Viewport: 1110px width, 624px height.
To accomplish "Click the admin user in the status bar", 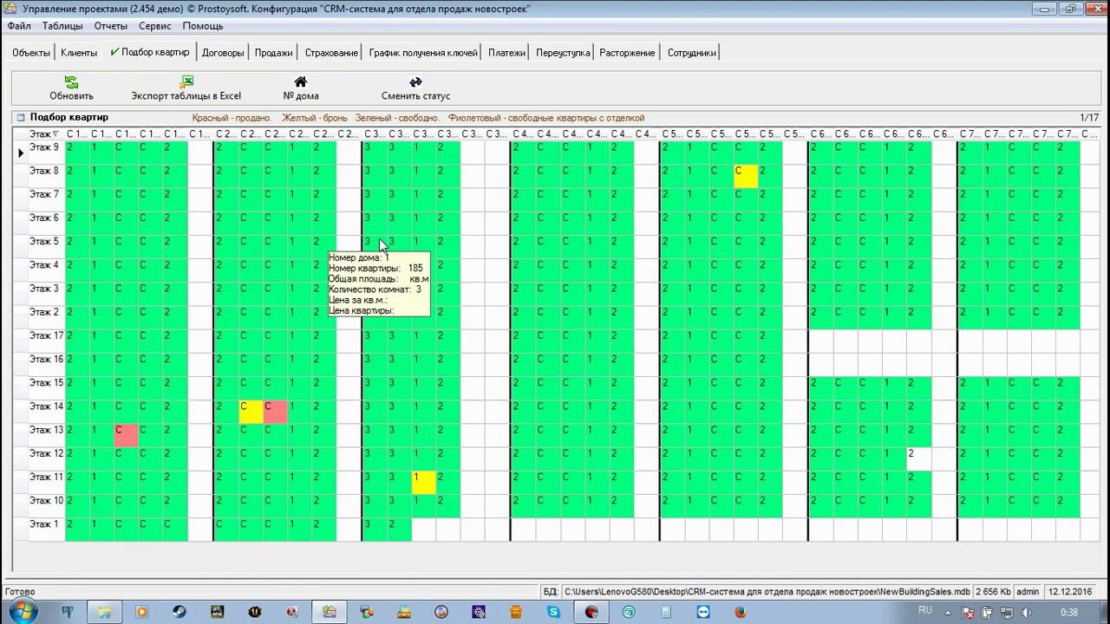I will pyautogui.click(x=1028, y=592).
